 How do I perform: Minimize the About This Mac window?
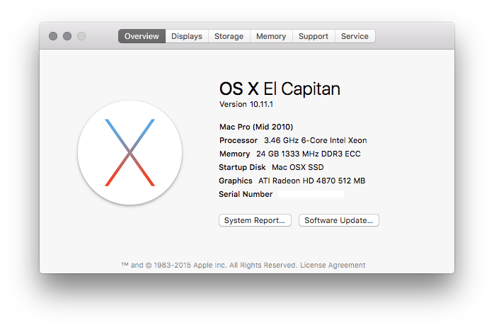coord(67,36)
